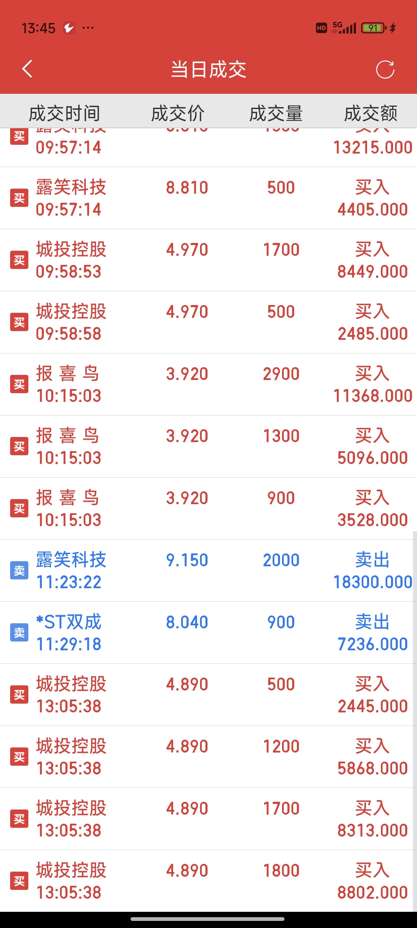Screen dimensions: 417x928
Task: Tap the battery indicator in status bar
Action: 373,28
